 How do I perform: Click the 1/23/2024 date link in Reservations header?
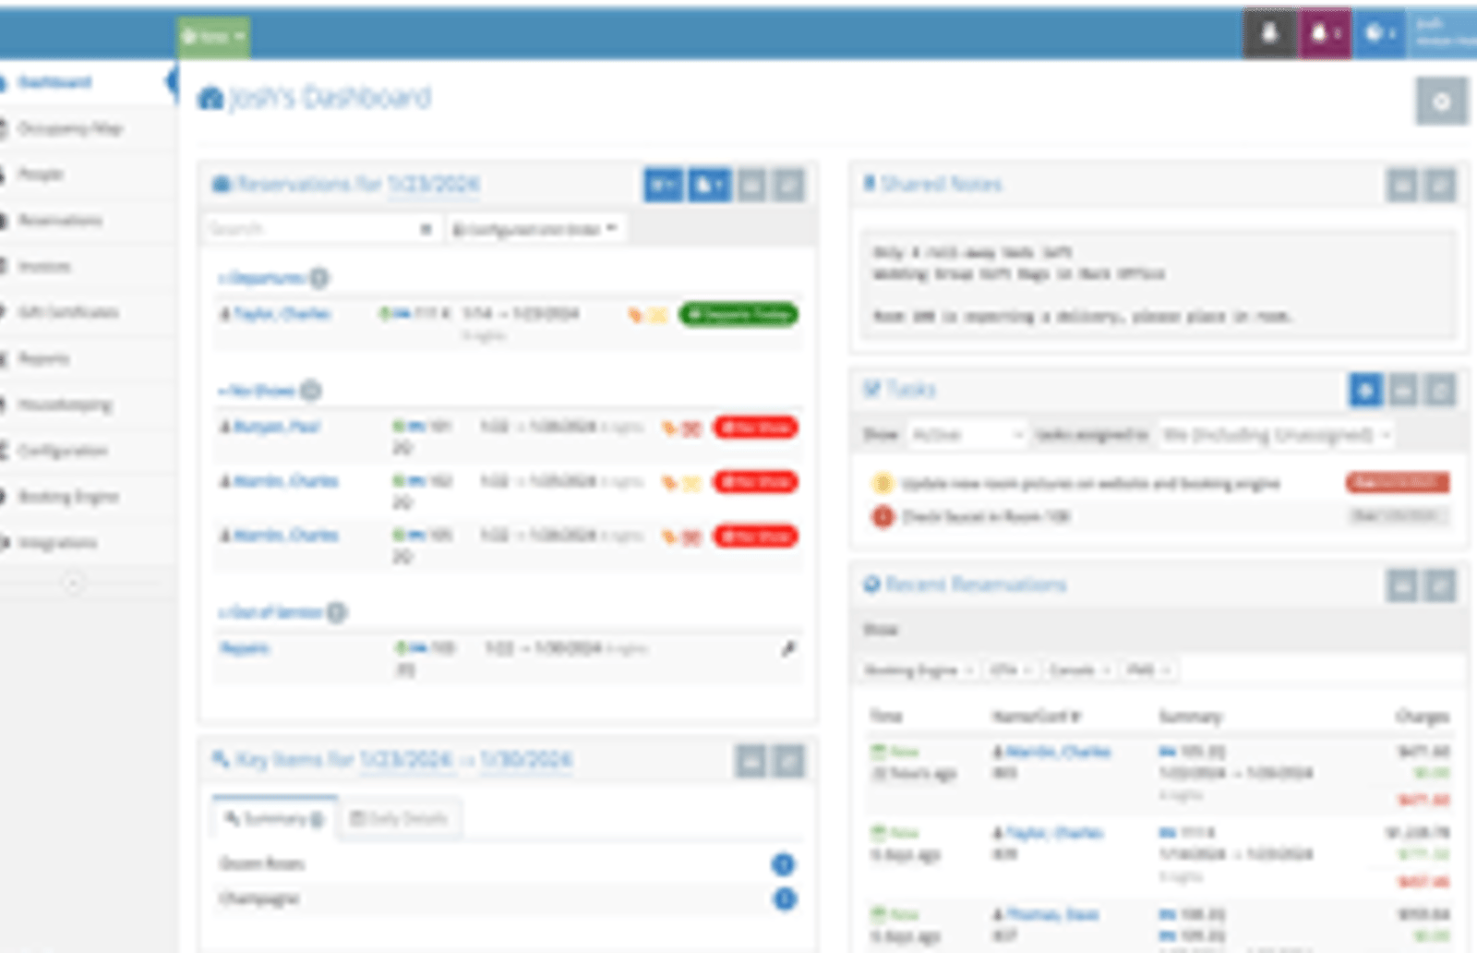pyautogui.click(x=433, y=184)
